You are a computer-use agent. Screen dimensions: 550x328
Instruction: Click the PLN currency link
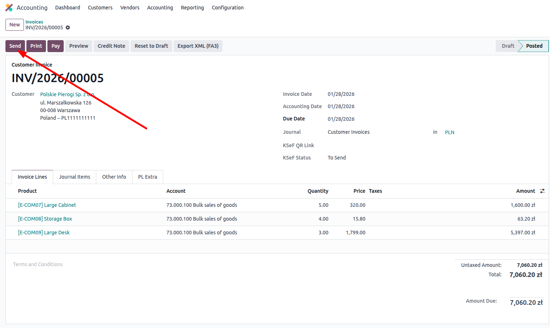pyautogui.click(x=449, y=132)
